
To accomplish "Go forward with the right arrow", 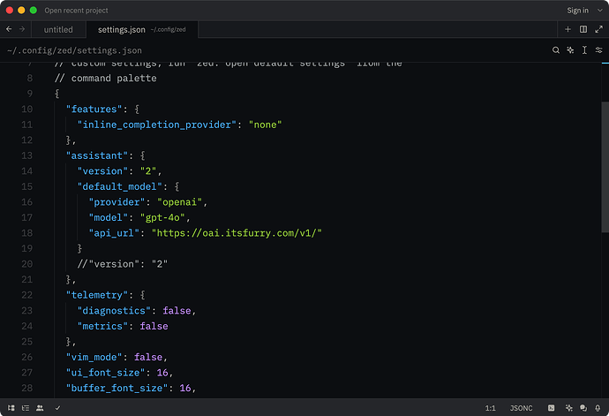I will 22,29.
